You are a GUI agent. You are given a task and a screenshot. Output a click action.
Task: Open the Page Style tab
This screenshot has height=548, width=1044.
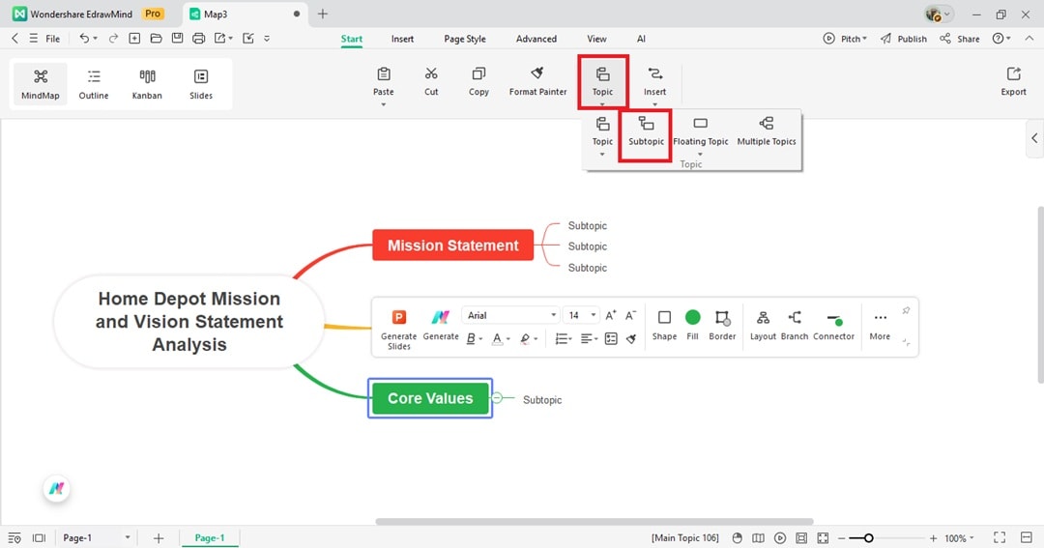pos(465,39)
